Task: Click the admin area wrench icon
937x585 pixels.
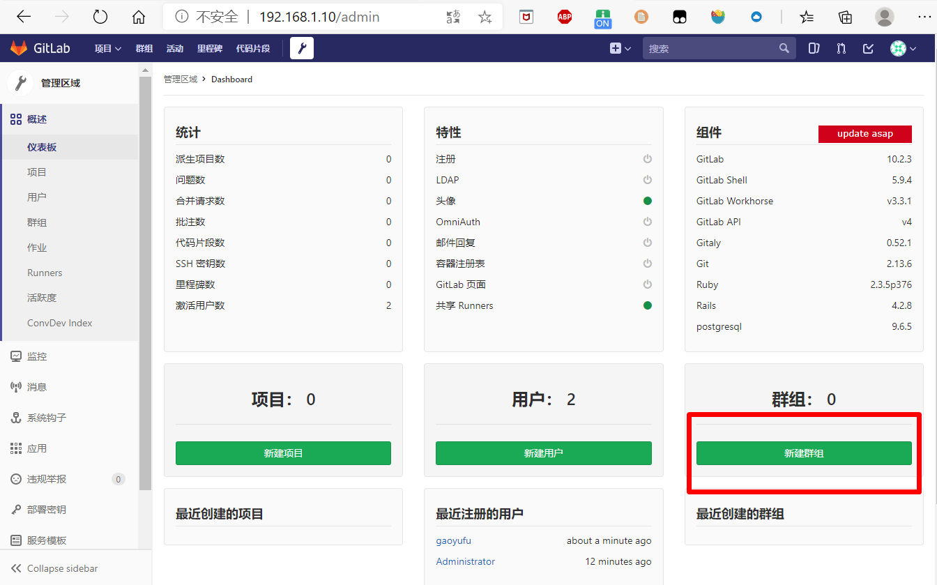Action: pos(301,48)
